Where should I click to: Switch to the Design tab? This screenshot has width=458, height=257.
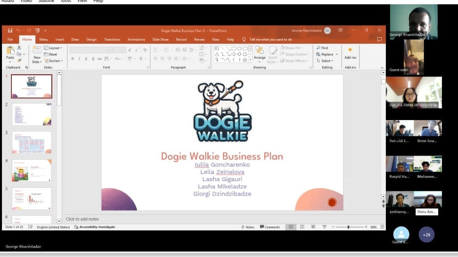[91, 40]
